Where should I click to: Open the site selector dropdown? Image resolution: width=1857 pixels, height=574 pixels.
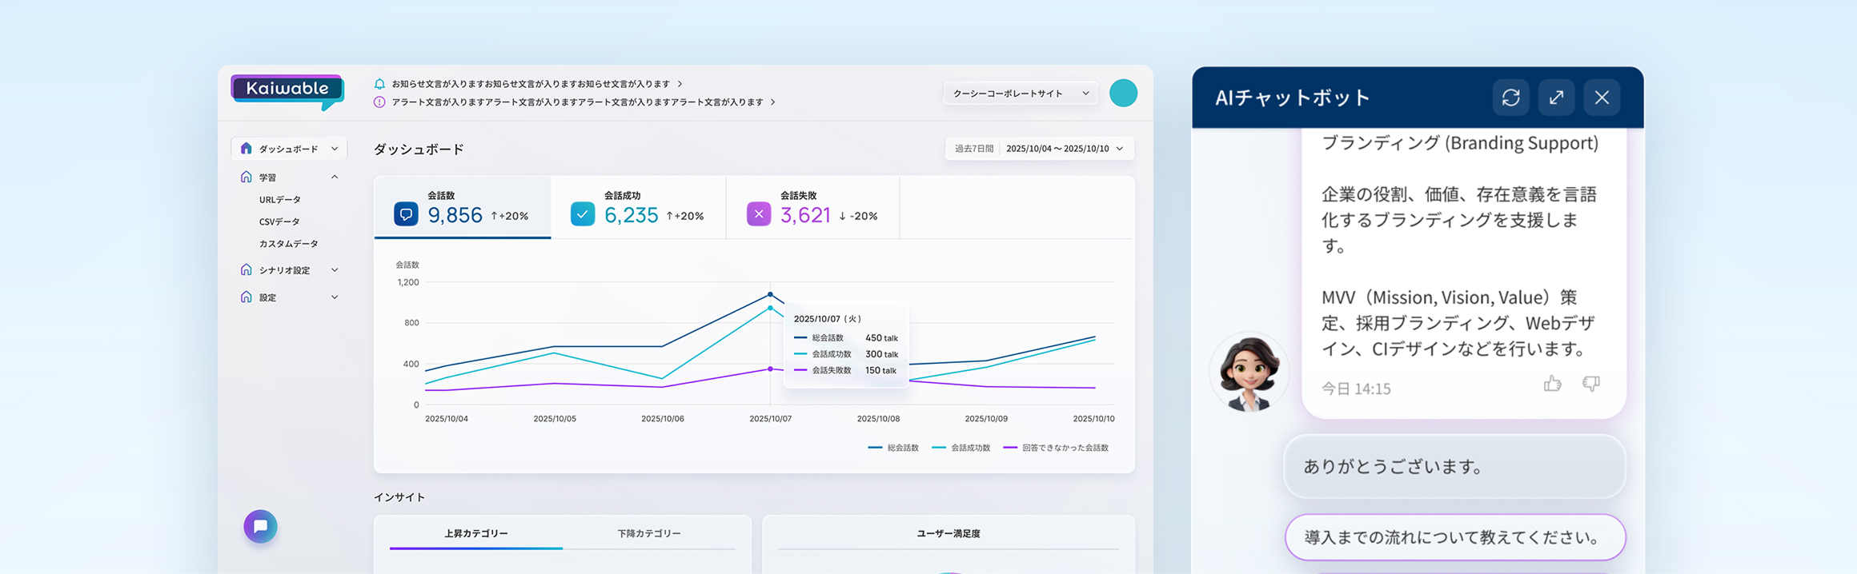click(x=1020, y=94)
